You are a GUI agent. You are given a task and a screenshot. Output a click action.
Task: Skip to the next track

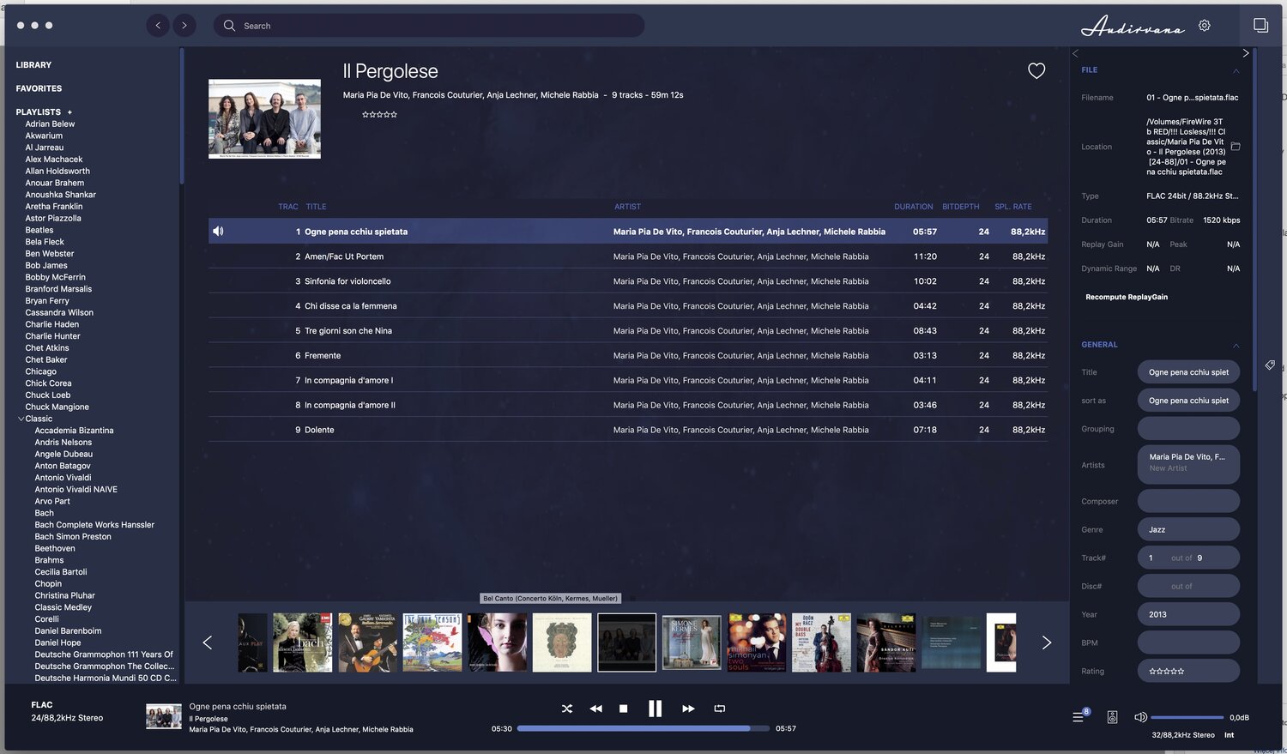(688, 709)
